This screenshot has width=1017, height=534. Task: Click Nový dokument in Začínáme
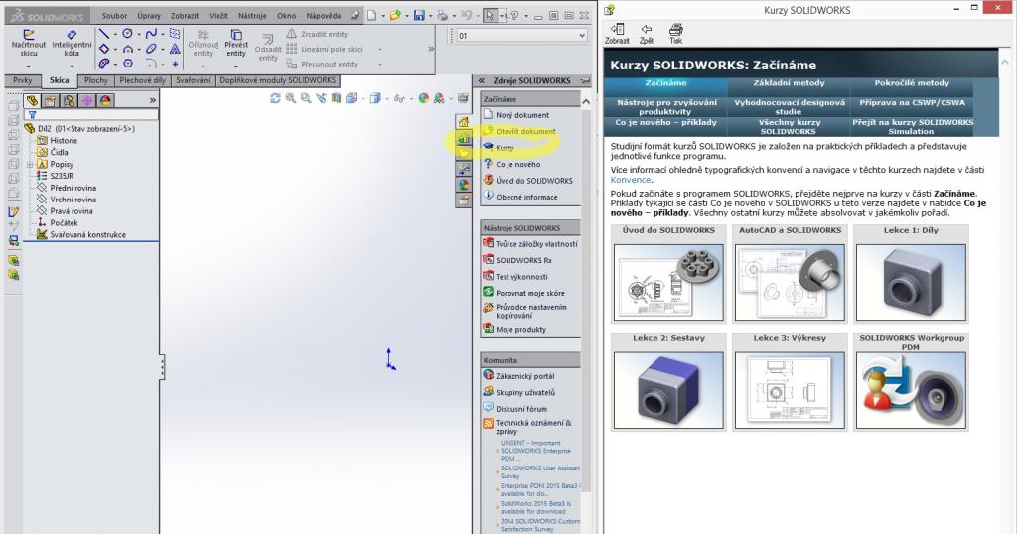[x=520, y=115]
